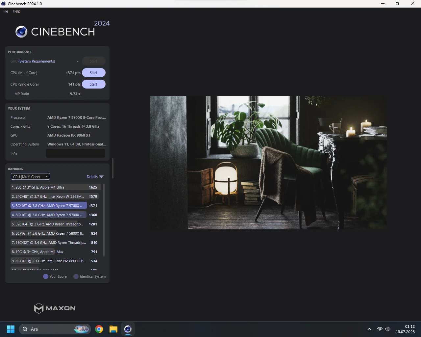The width and height of the screenshot is (421, 337).
Task: Click the rendered room scene preview image
Action: pos(268,163)
